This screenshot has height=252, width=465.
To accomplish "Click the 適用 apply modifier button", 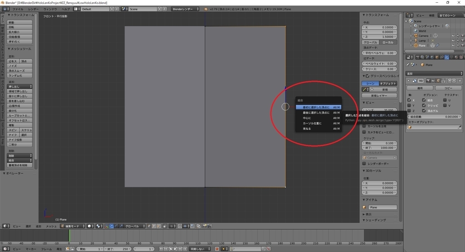I will coord(420,88).
